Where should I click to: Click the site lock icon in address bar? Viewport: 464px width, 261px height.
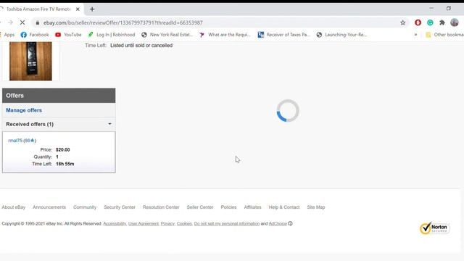coord(37,22)
